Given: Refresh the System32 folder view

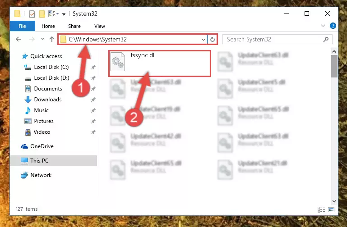Looking at the screenshot, I should point(213,40).
